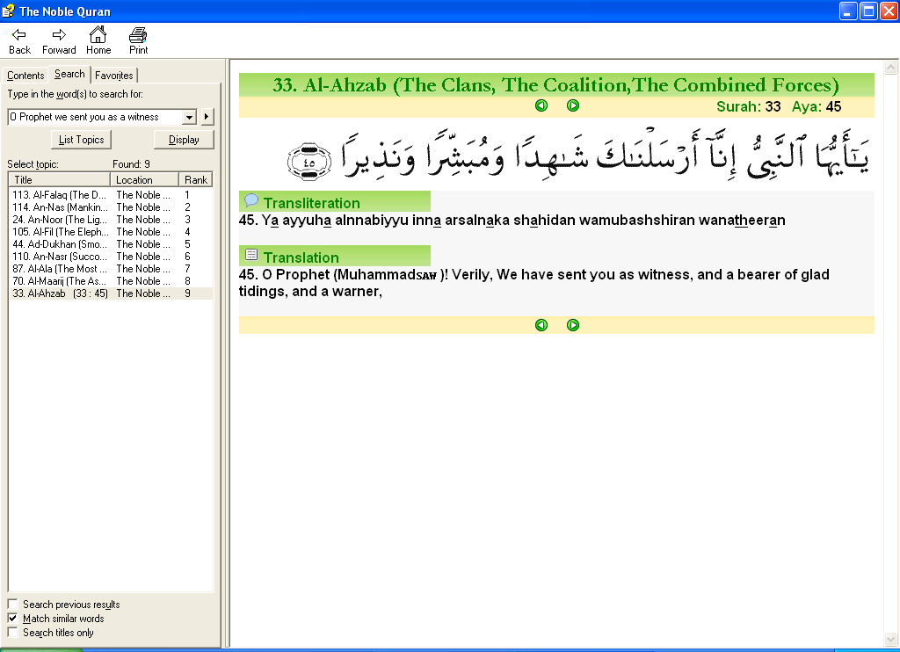The image size is (900, 652).
Task: Go to next aya using top green arrow
Action: (x=573, y=105)
